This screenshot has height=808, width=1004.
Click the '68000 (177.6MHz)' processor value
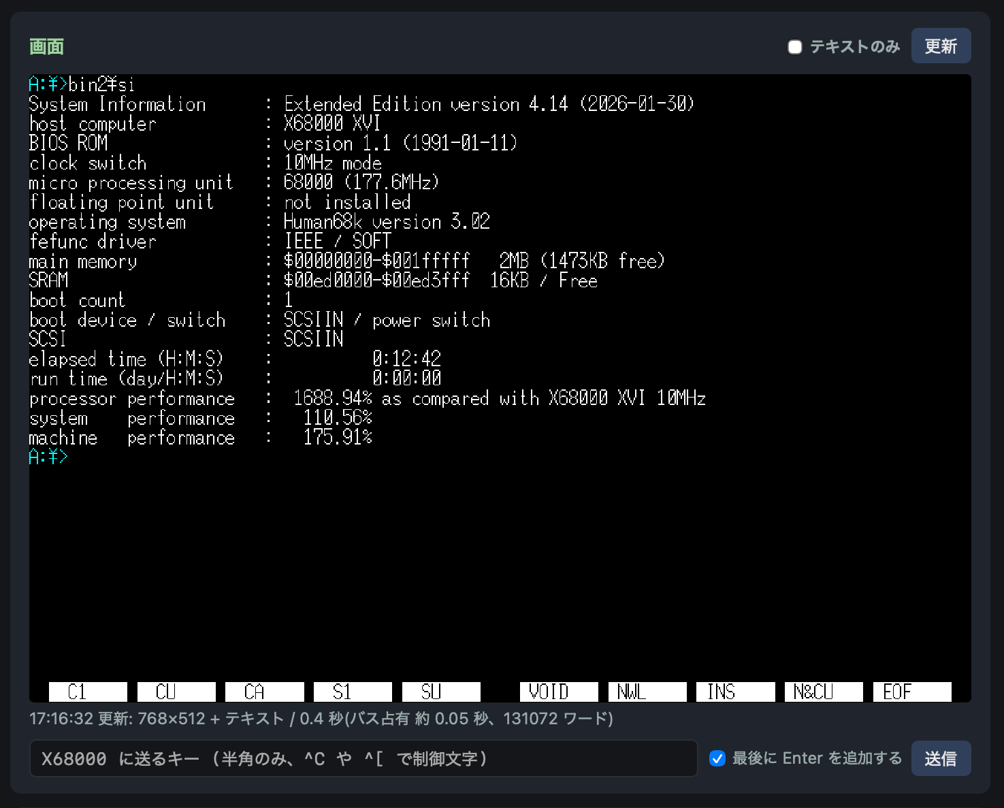pos(362,182)
